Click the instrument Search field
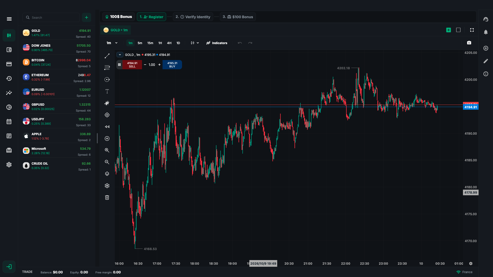Viewport: 493px width, 277px height. pyautogui.click(x=51, y=17)
